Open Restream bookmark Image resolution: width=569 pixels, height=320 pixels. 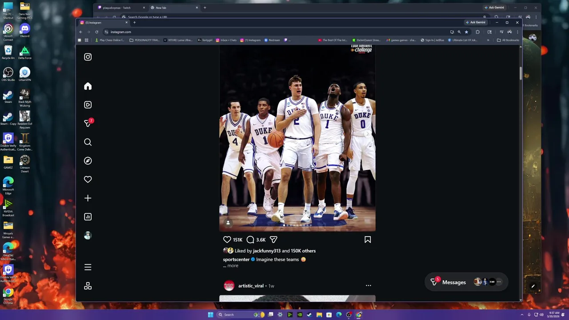point(272,40)
